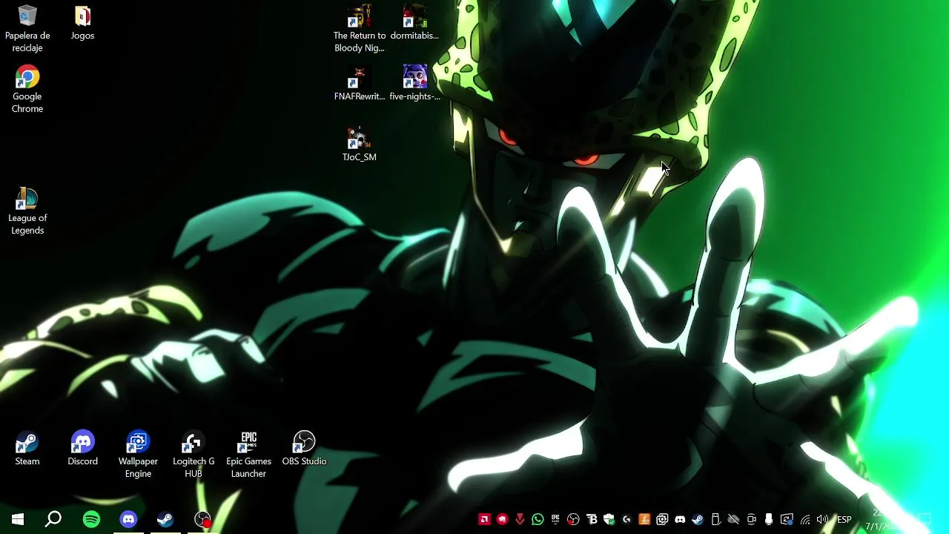Viewport: 949px width, 534px height.
Task: Select the League of Legends desktop shortcut
Action: [27, 211]
